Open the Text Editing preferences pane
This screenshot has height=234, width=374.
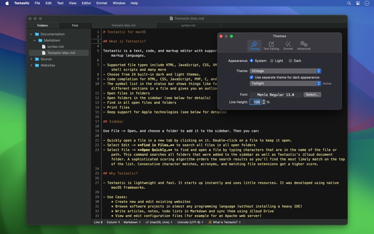pyautogui.click(x=271, y=46)
